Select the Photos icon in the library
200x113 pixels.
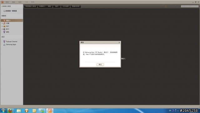click(x=4, y=26)
